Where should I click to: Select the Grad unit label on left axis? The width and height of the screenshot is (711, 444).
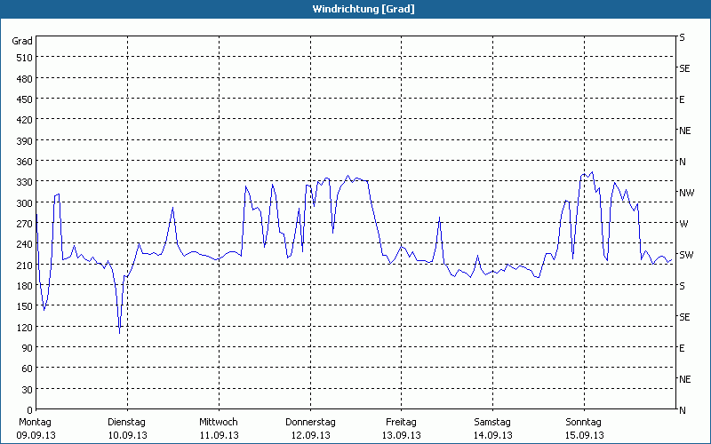22,41
